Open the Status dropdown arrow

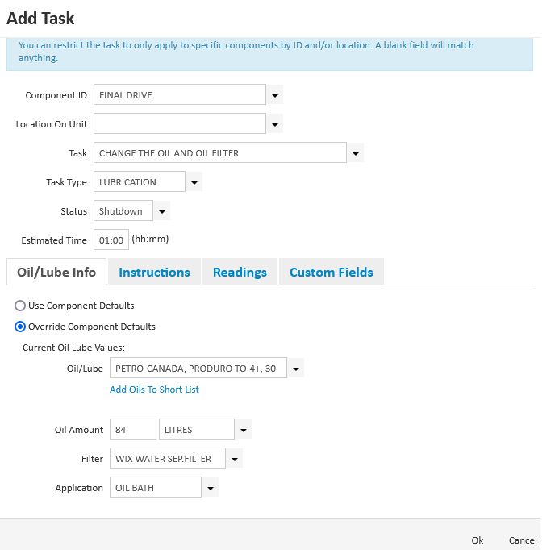162,211
